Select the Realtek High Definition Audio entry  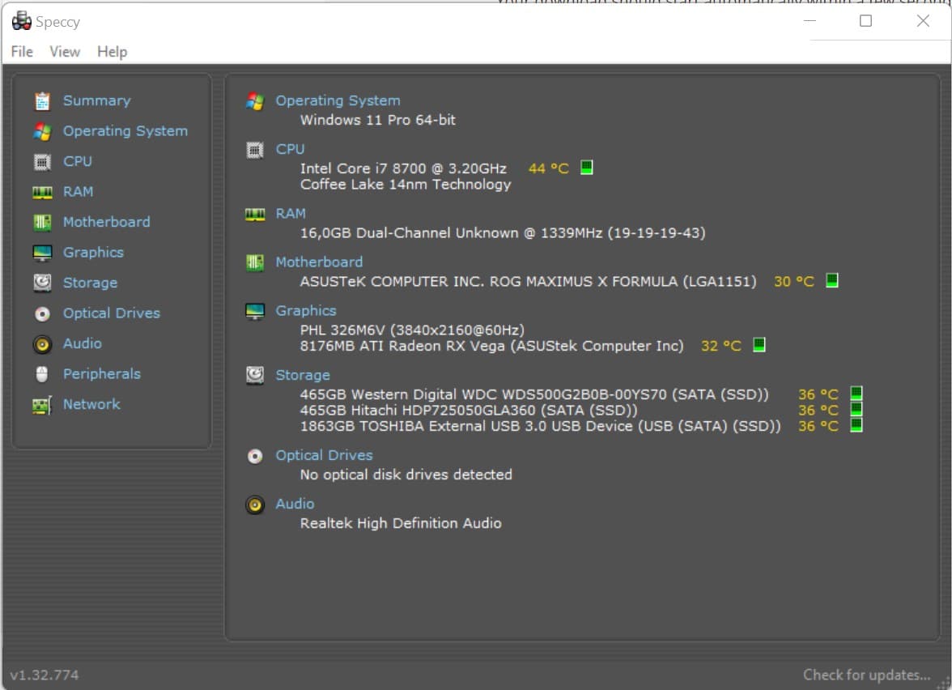[401, 523]
